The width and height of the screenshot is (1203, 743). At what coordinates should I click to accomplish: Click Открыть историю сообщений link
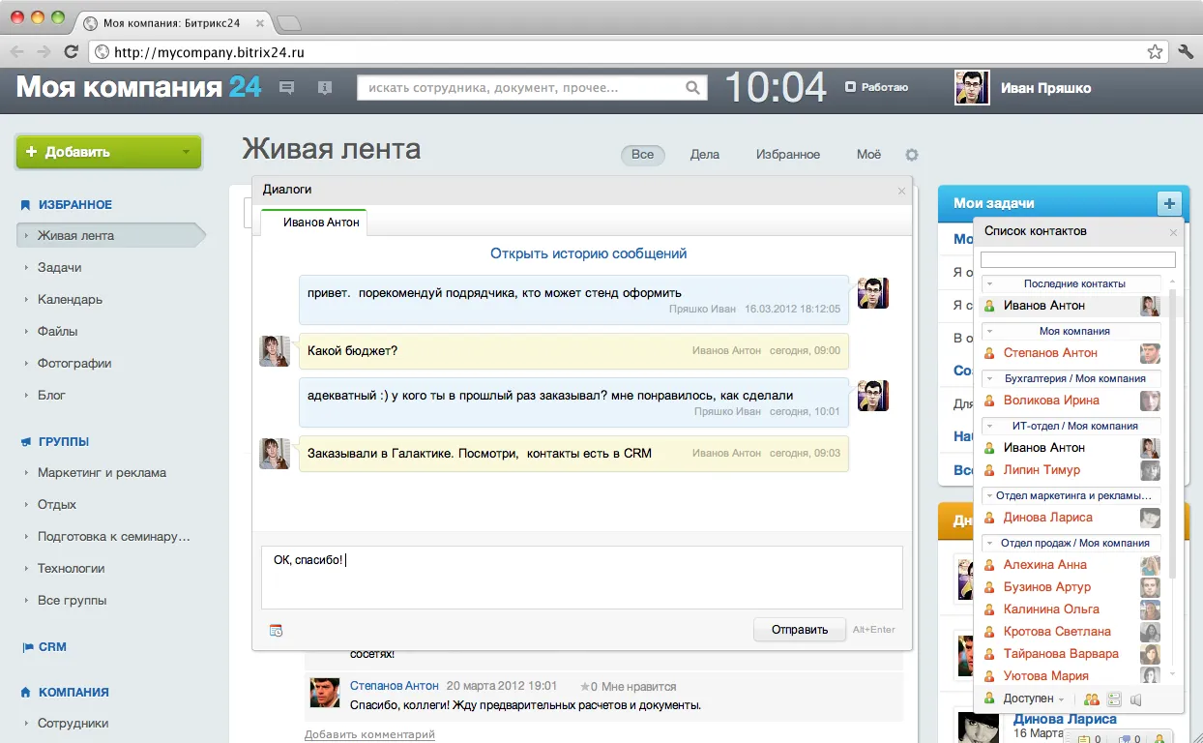click(588, 253)
